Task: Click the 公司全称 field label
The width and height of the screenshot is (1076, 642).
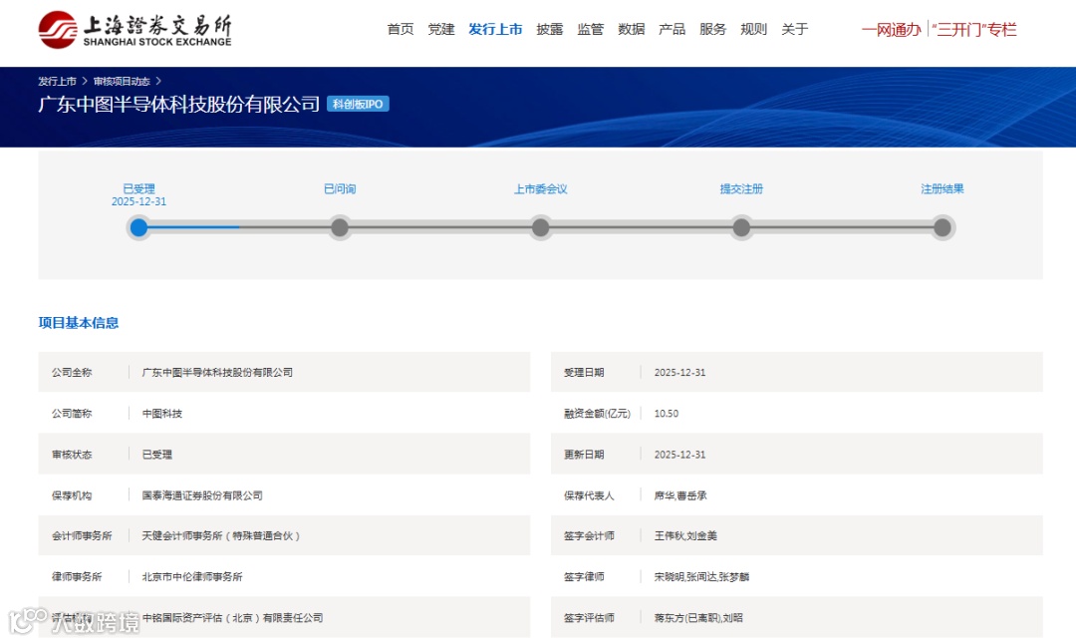Action: [x=72, y=372]
